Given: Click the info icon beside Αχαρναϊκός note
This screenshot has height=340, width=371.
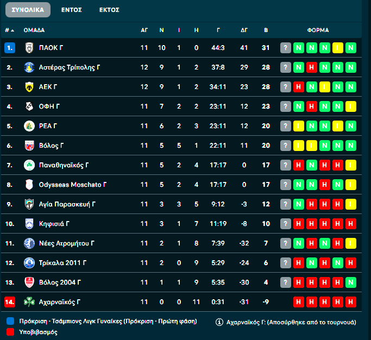Looking at the screenshot, I should (220, 322).
